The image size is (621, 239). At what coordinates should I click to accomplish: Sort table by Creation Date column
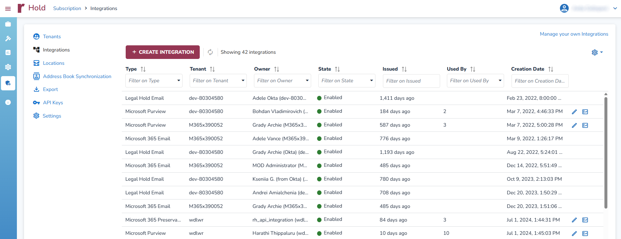(551, 69)
